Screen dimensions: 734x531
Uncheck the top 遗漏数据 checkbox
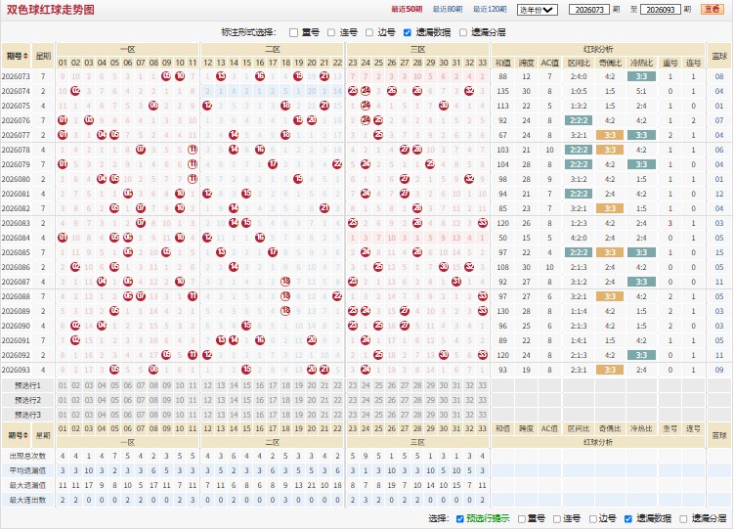click(408, 33)
